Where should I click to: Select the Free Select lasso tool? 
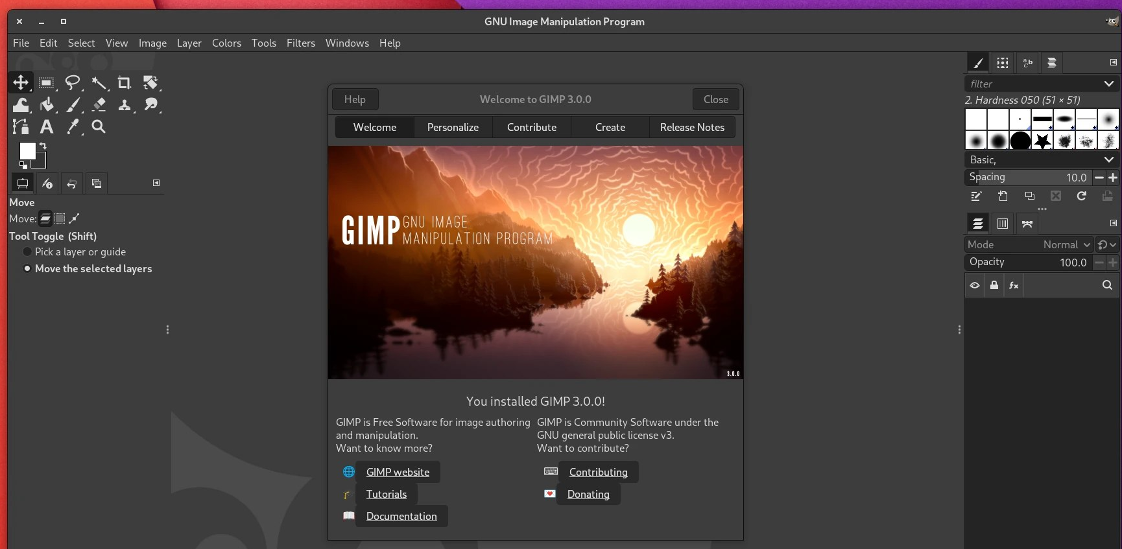coord(72,83)
